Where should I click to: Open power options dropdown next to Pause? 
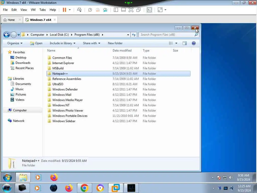coord(70,10)
